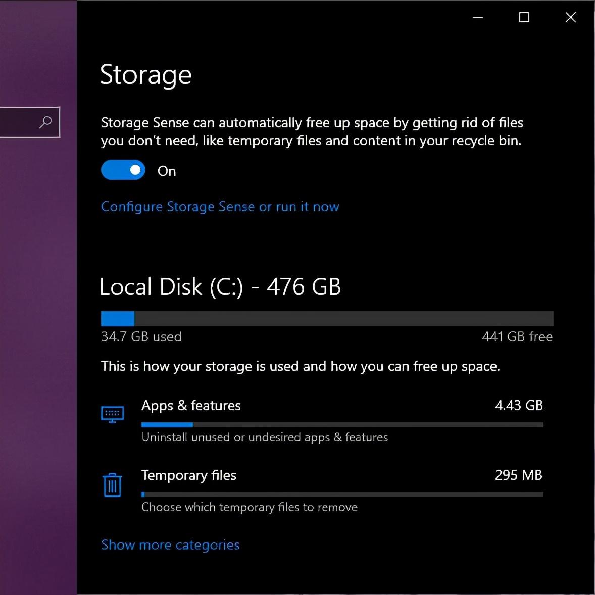Click the Apps & features usage bar

342,425
